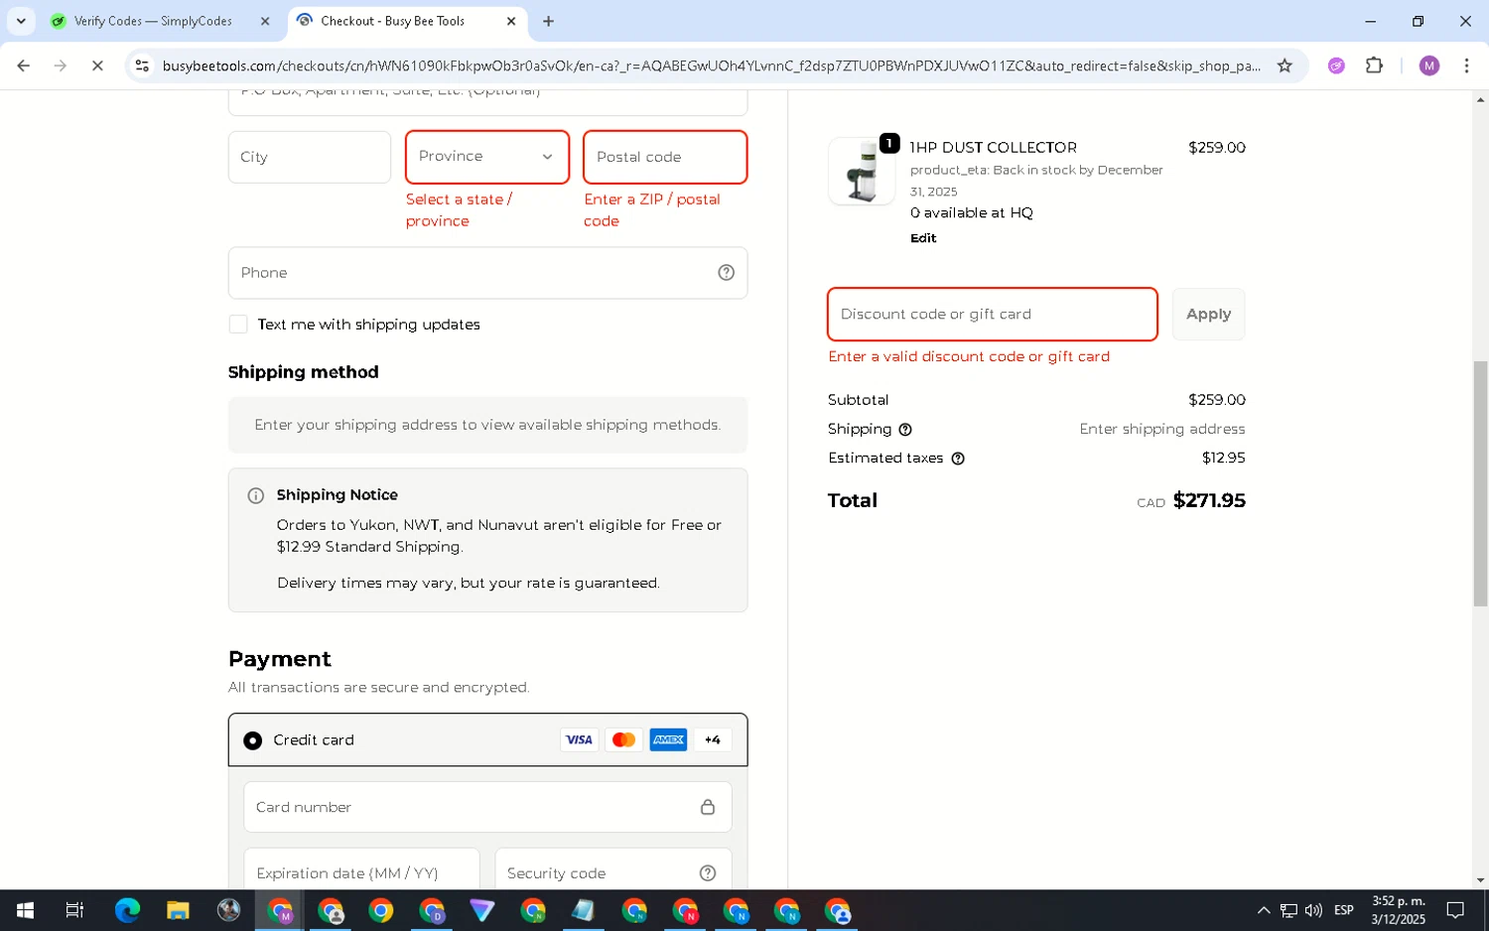The width and height of the screenshot is (1489, 931).
Task: Click the Security code help icon
Action: tap(708, 873)
